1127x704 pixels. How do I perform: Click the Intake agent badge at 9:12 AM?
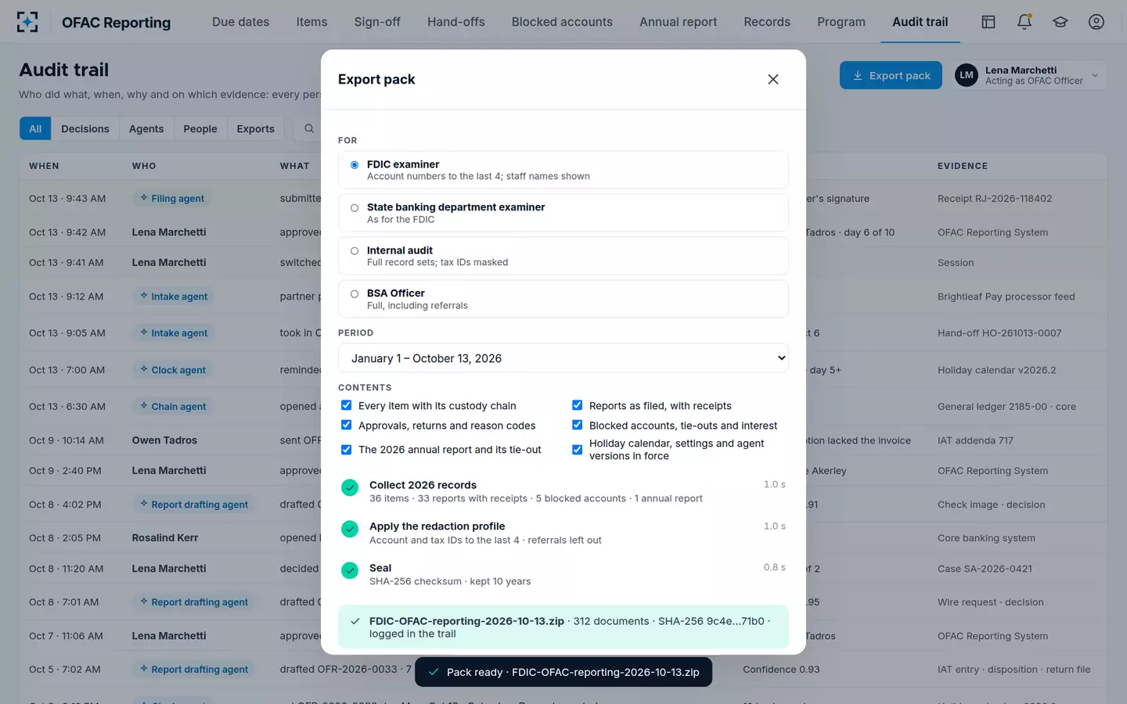pyautogui.click(x=173, y=296)
